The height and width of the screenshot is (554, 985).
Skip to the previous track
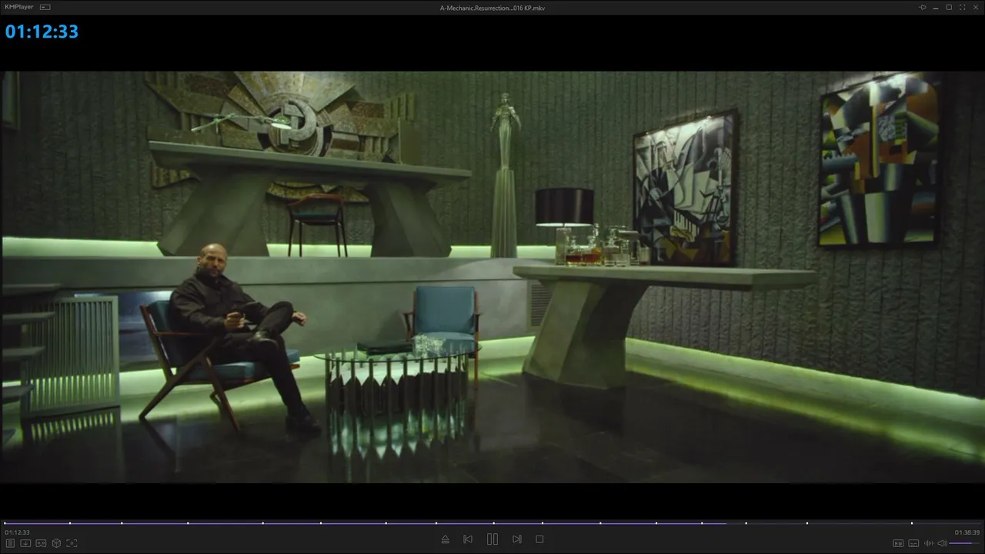pyautogui.click(x=468, y=539)
